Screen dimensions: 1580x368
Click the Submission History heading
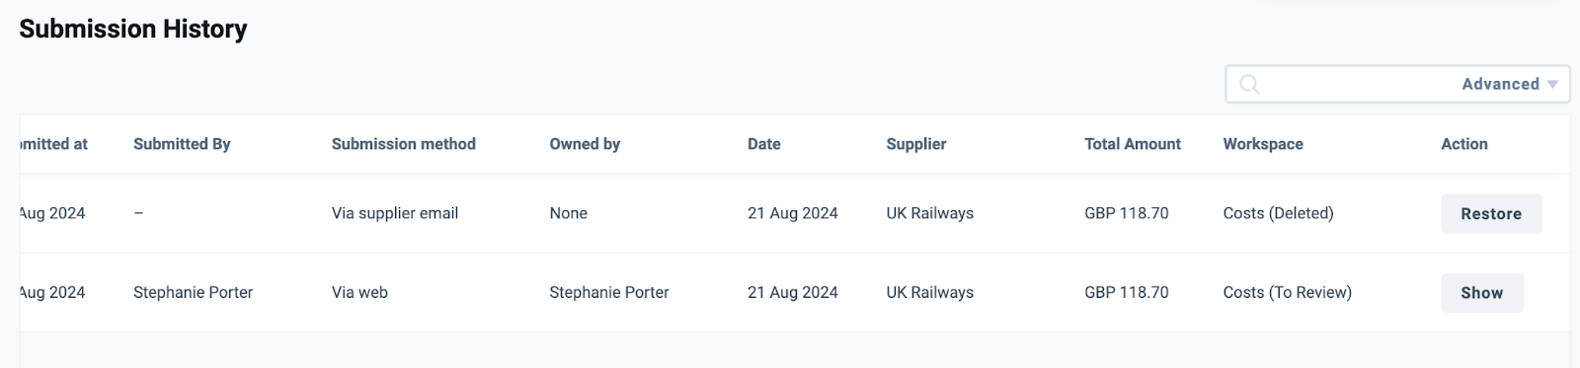(133, 29)
